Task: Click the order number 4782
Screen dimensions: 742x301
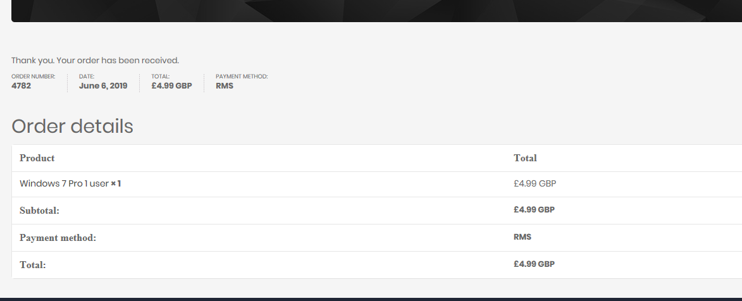Action: (21, 86)
